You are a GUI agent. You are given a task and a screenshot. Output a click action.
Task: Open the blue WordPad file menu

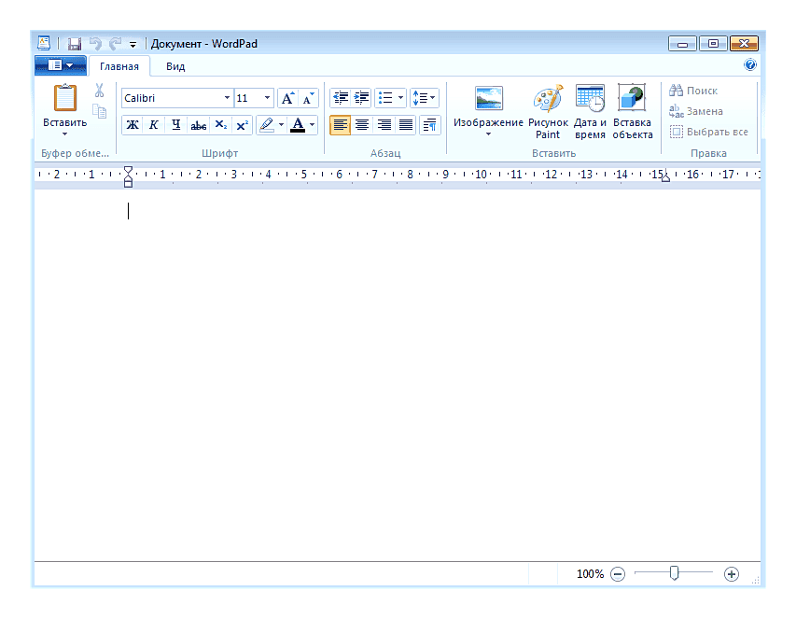60,65
